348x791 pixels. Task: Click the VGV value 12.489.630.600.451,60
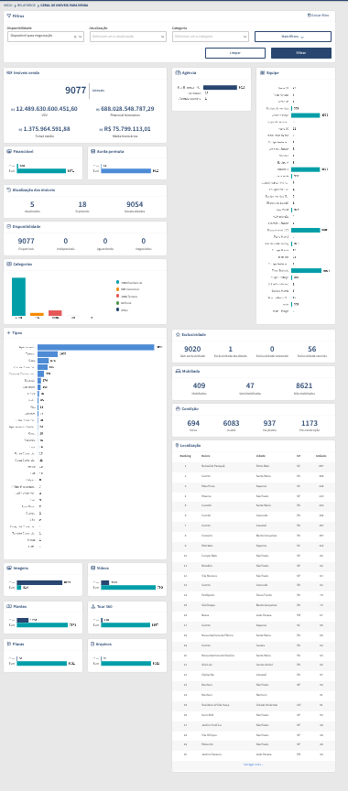coord(47,108)
